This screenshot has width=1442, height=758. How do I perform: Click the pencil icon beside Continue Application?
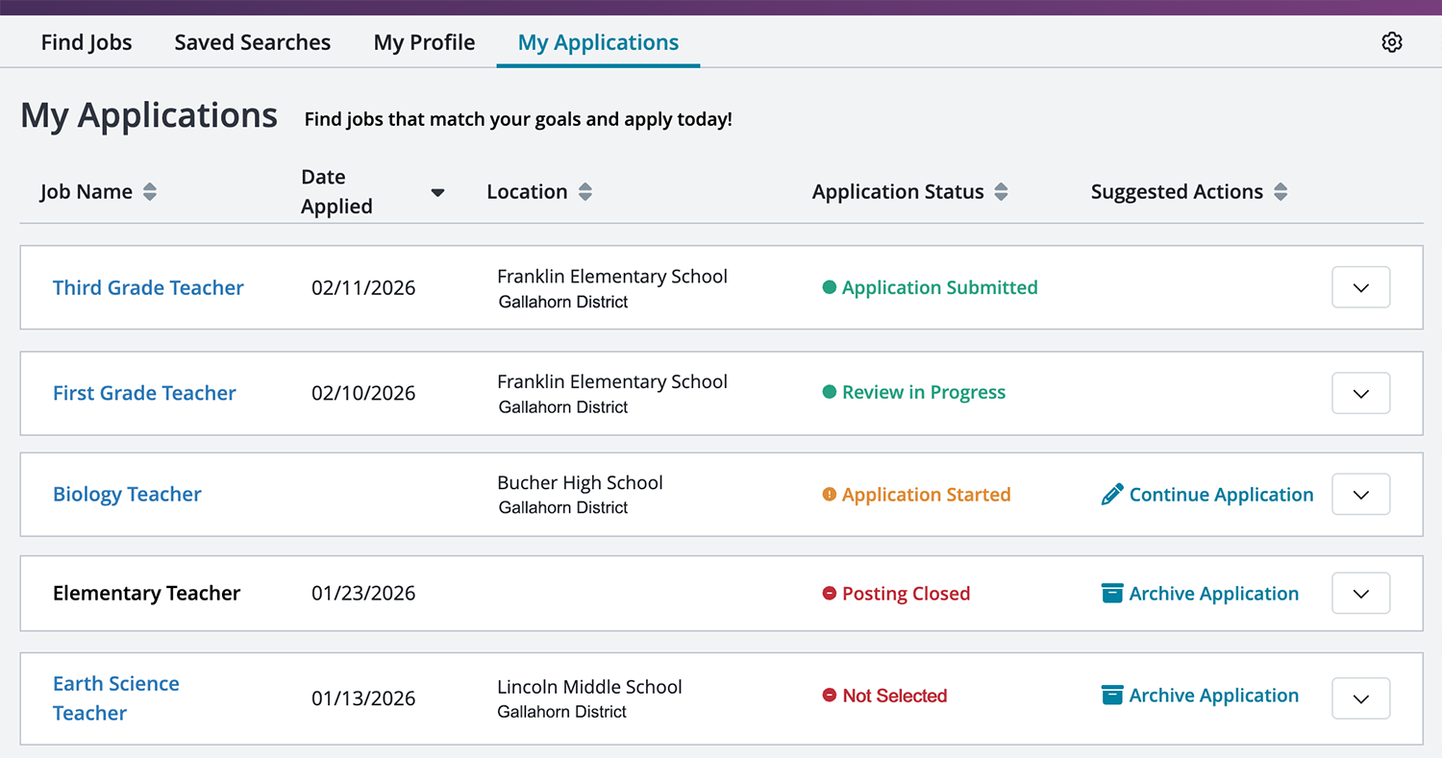pos(1112,493)
